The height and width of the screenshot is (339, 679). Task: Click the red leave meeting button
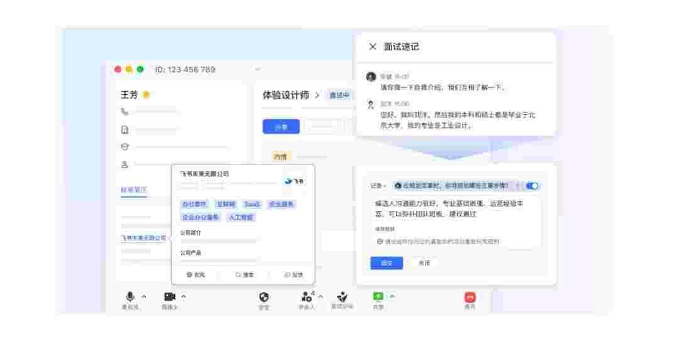pyautogui.click(x=470, y=297)
